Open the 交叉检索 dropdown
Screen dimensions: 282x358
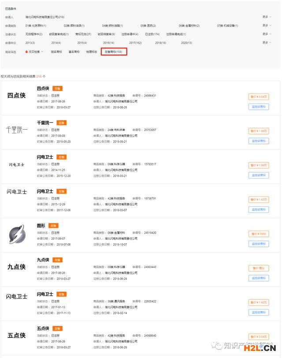coord(35,52)
